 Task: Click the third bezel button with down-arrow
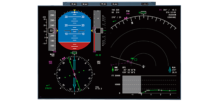pos(103,4)
